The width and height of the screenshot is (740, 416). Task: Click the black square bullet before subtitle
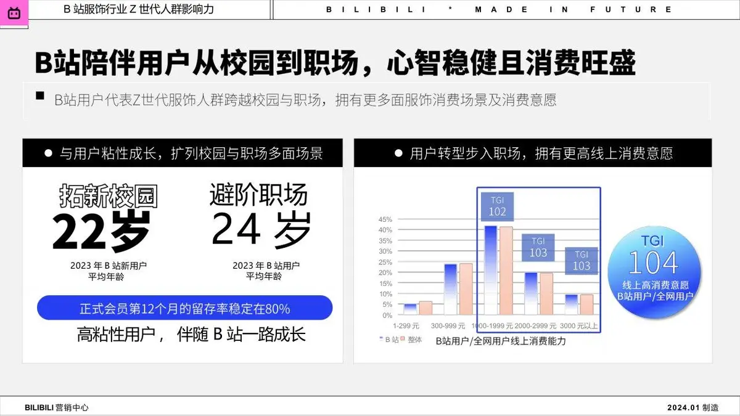click(x=40, y=96)
